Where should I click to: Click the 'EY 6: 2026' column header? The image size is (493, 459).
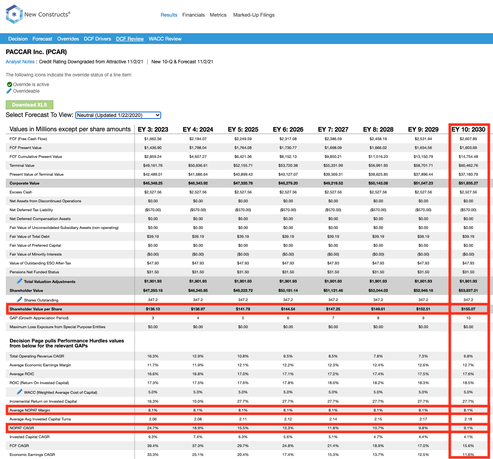(288, 129)
